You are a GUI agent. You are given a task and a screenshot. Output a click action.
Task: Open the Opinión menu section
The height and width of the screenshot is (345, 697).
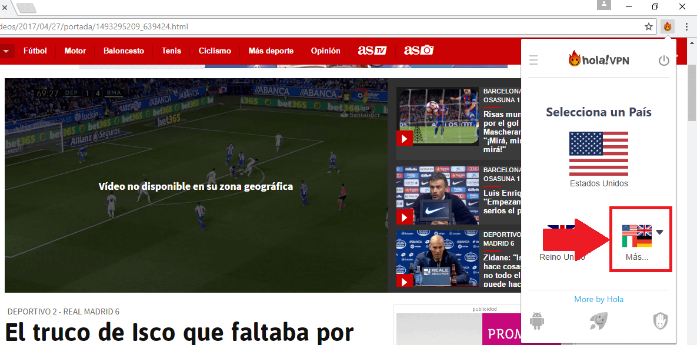coord(325,51)
